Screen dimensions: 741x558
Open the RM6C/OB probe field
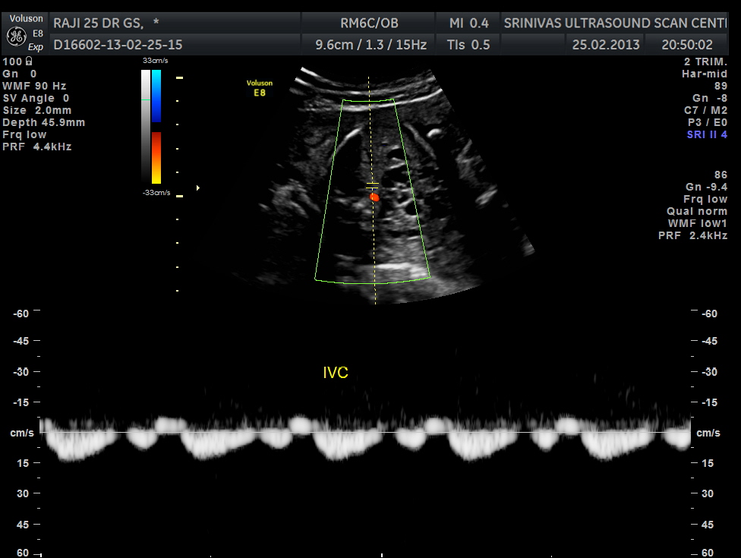(x=369, y=23)
